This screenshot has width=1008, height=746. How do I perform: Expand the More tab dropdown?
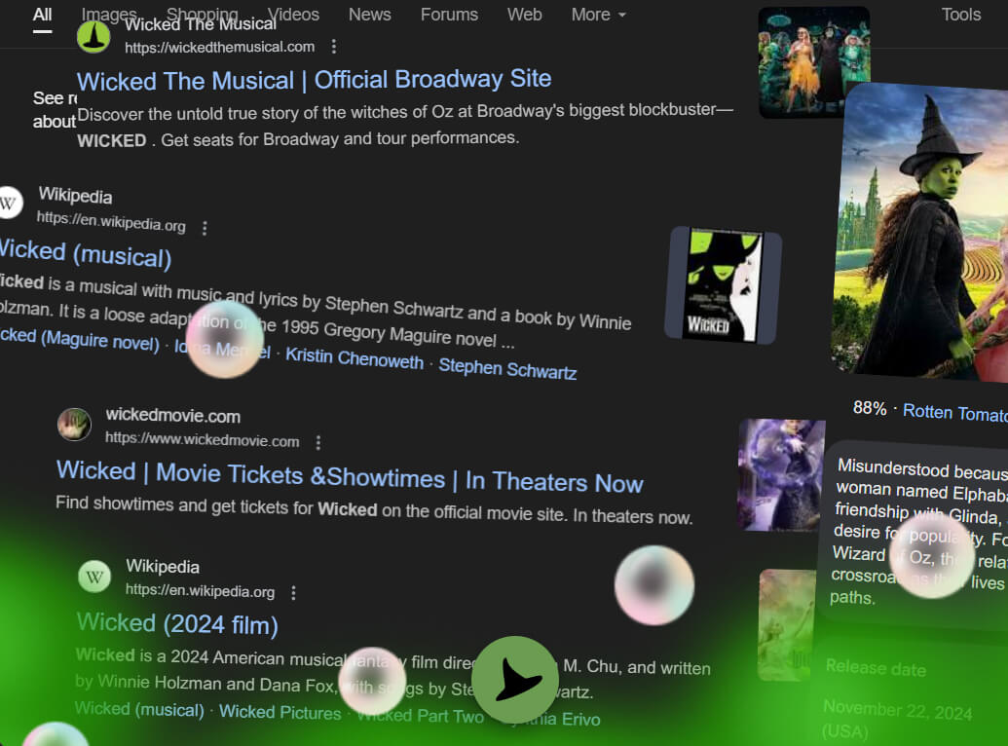[x=597, y=15]
